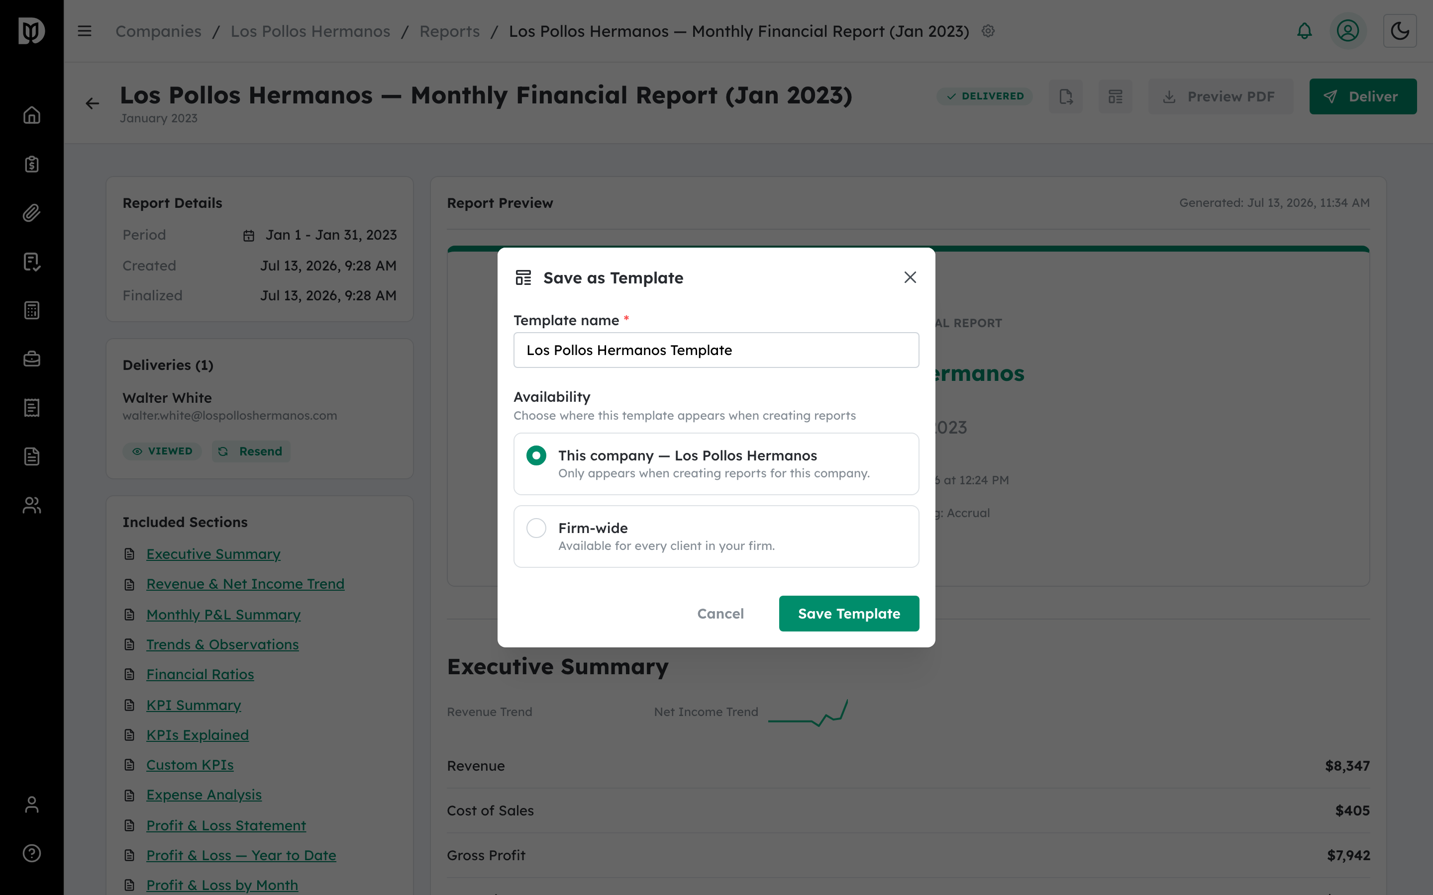Click the Deliver button
The width and height of the screenshot is (1433, 895).
(x=1362, y=96)
